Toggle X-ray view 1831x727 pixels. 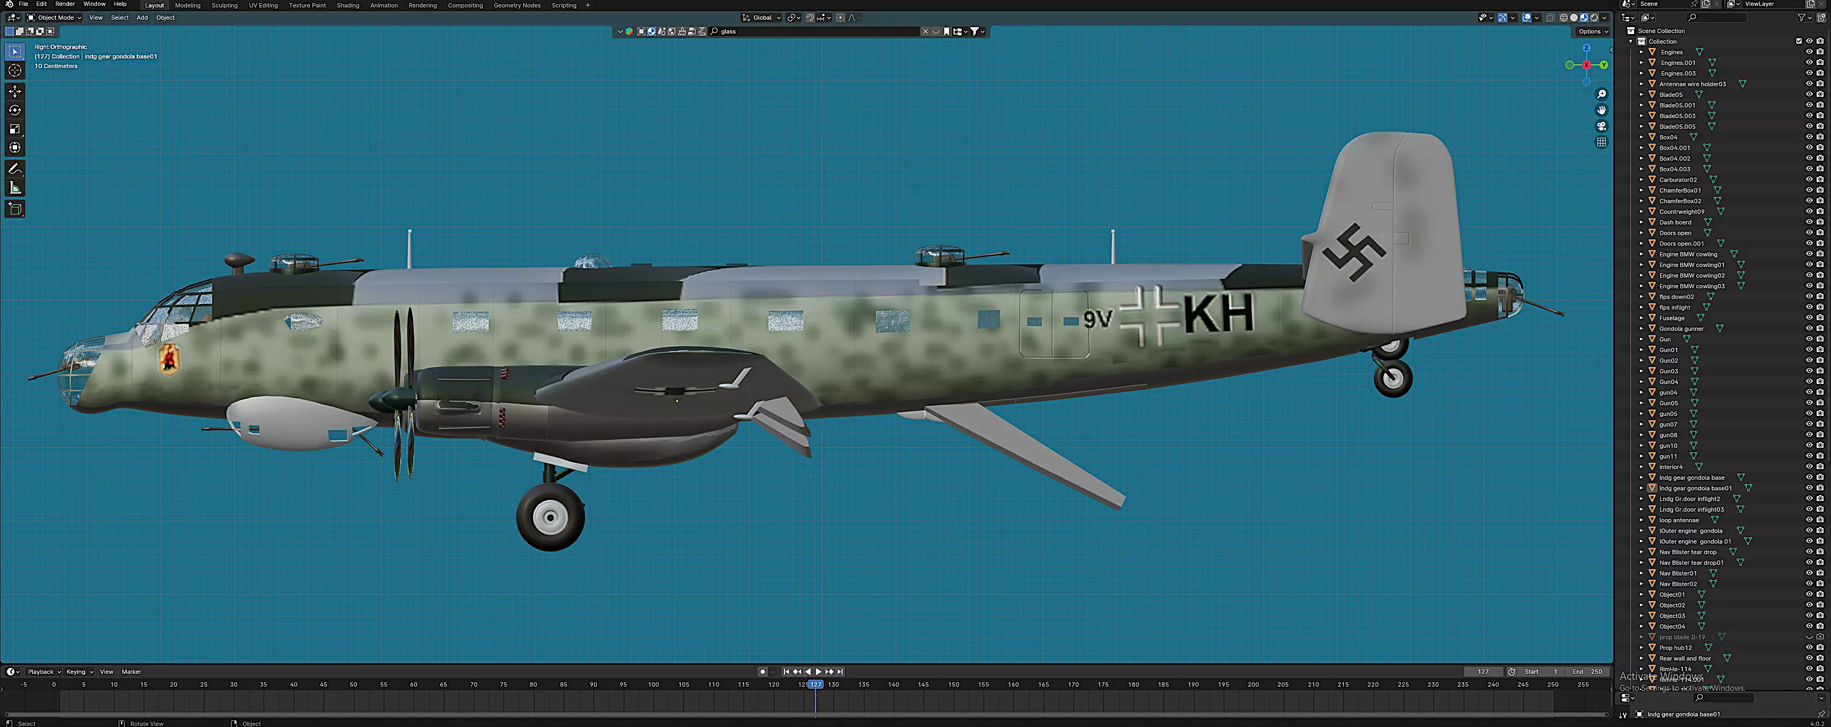(1550, 18)
